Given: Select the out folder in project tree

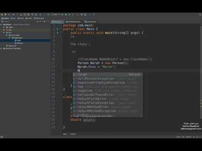Looking at the screenshot, I should pyautogui.click(x=8, y=30).
